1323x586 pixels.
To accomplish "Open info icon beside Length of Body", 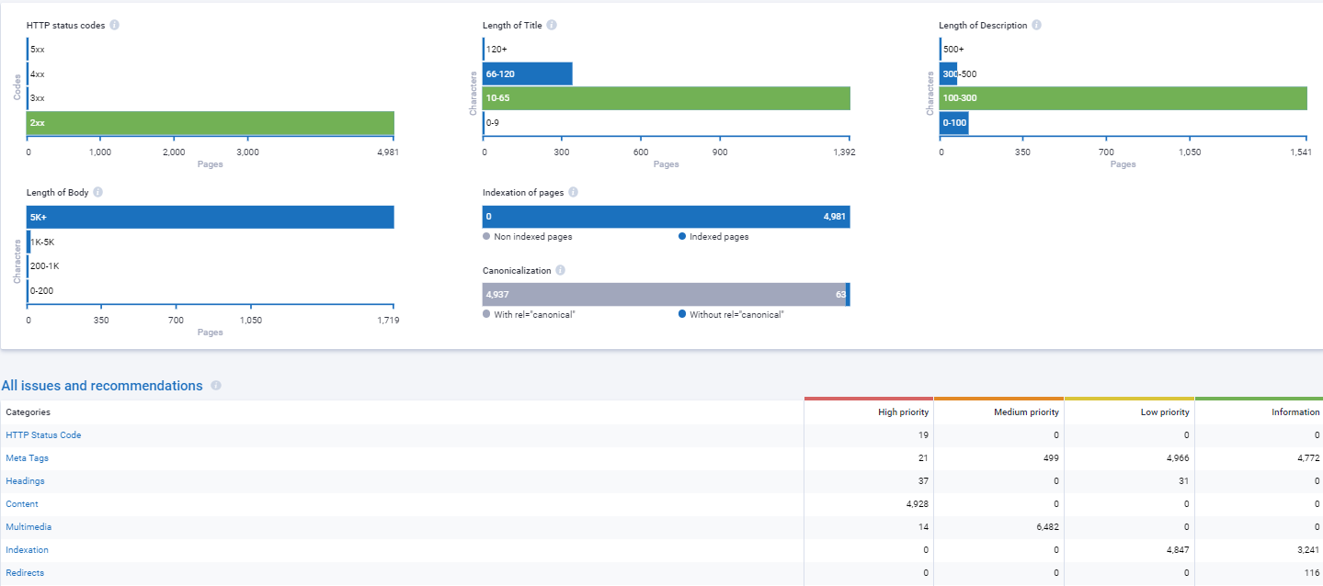I will 97,192.
